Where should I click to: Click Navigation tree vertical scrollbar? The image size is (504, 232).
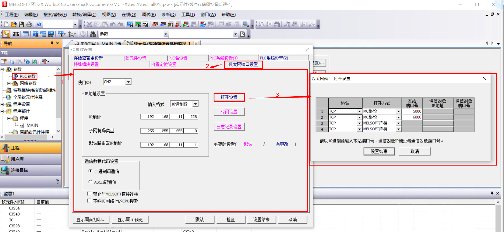(58, 101)
